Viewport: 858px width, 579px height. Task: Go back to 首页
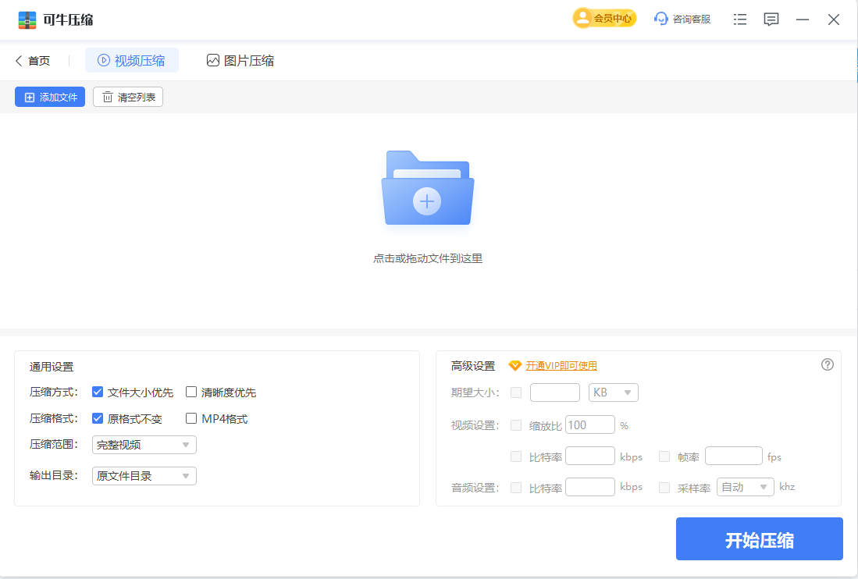33,61
